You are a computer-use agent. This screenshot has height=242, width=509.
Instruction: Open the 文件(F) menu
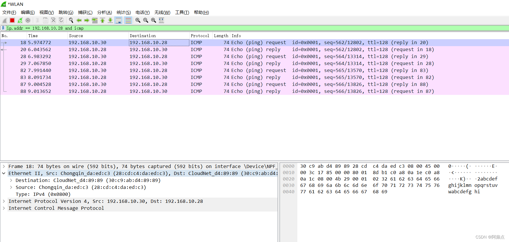[x=9, y=12]
